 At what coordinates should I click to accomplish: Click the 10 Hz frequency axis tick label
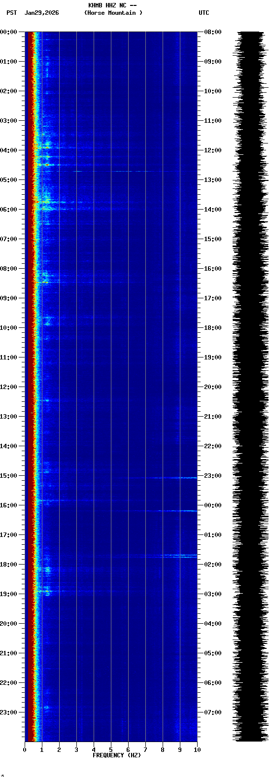197,750
